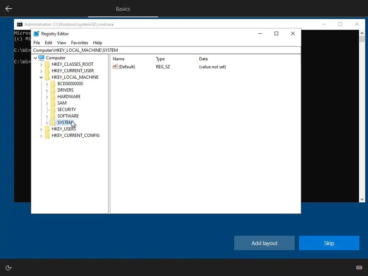Click the Name column header

pos(132,59)
